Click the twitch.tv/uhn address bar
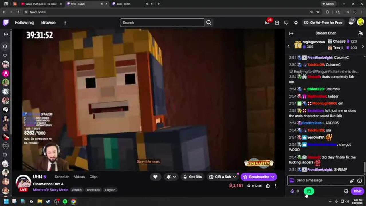Screen dimensions: 366x206 [x=166, y=12]
